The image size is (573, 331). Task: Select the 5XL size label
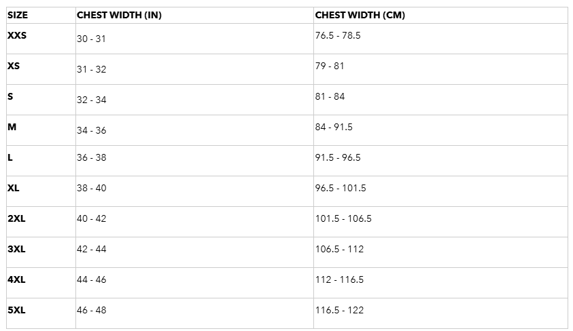tap(16, 310)
